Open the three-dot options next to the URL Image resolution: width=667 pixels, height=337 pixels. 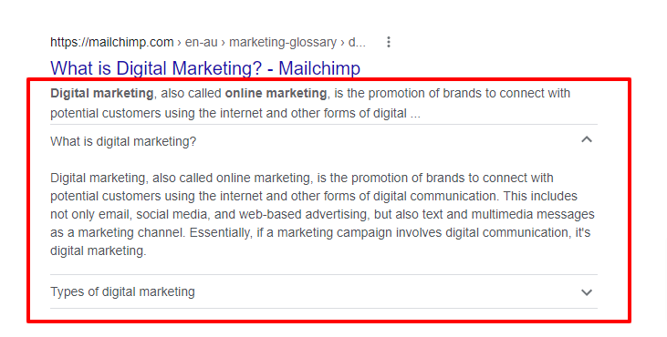389,42
